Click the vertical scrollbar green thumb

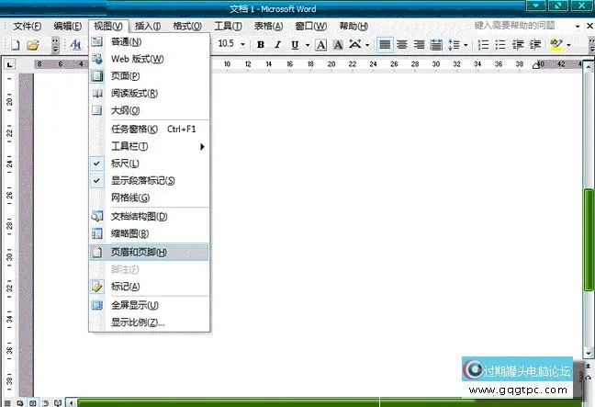point(589,240)
